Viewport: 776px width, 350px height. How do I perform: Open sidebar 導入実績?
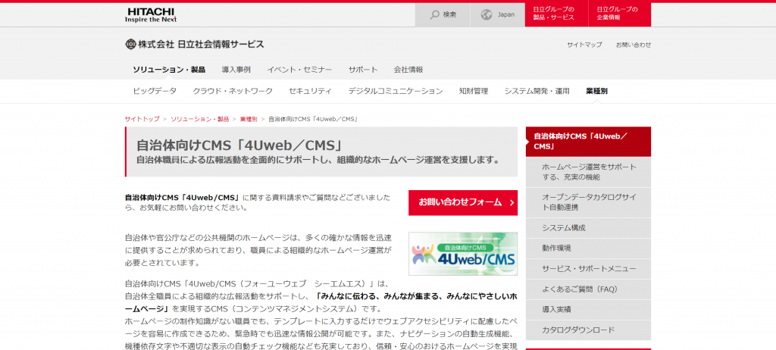tap(588, 309)
